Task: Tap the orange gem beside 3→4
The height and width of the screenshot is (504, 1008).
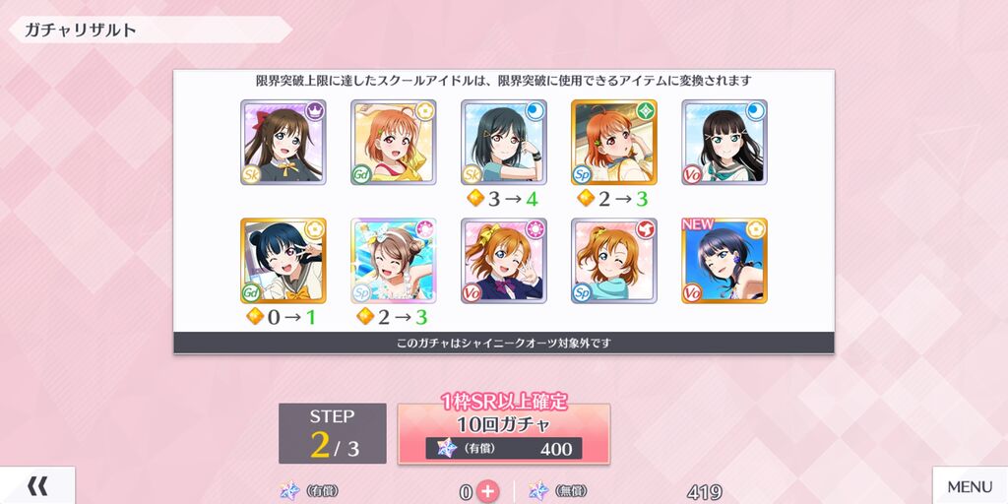Action: [x=475, y=199]
